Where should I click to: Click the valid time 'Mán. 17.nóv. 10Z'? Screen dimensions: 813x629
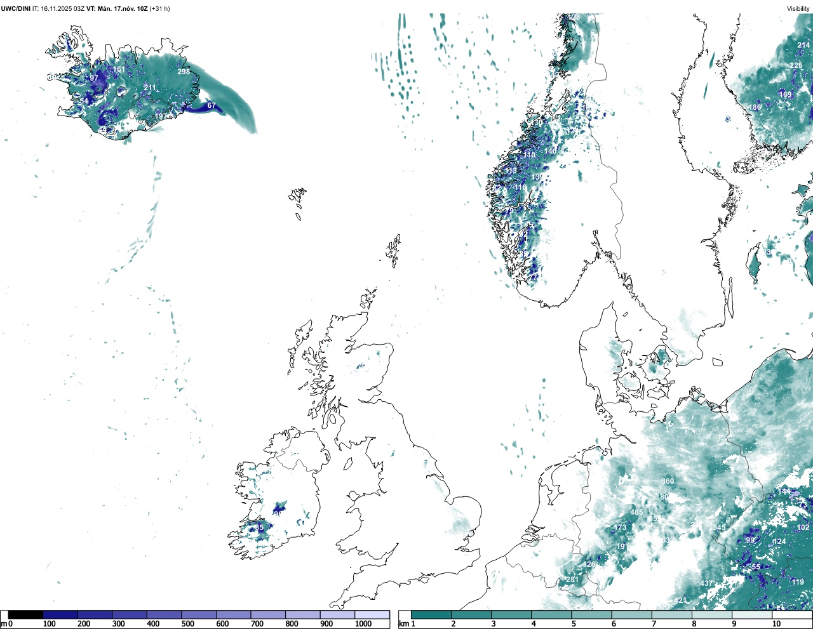pos(123,8)
